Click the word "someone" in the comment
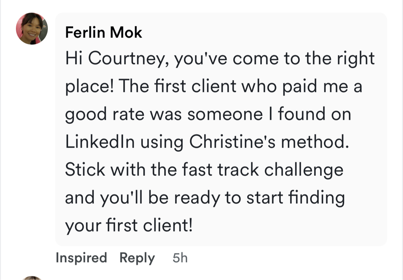This screenshot has width=403, height=280. [224, 114]
